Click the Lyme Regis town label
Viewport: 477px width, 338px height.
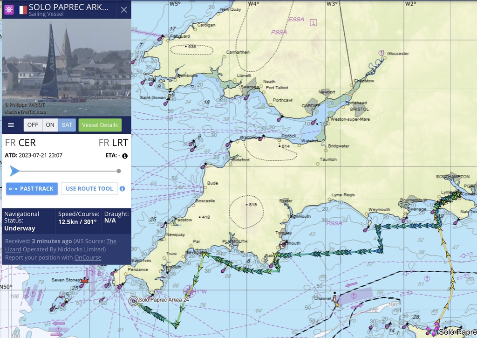point(343,195)
